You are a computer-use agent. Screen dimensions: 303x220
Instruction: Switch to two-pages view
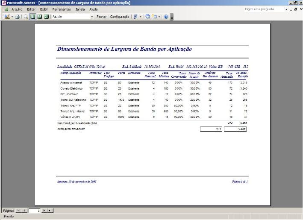tap(40, 17)
